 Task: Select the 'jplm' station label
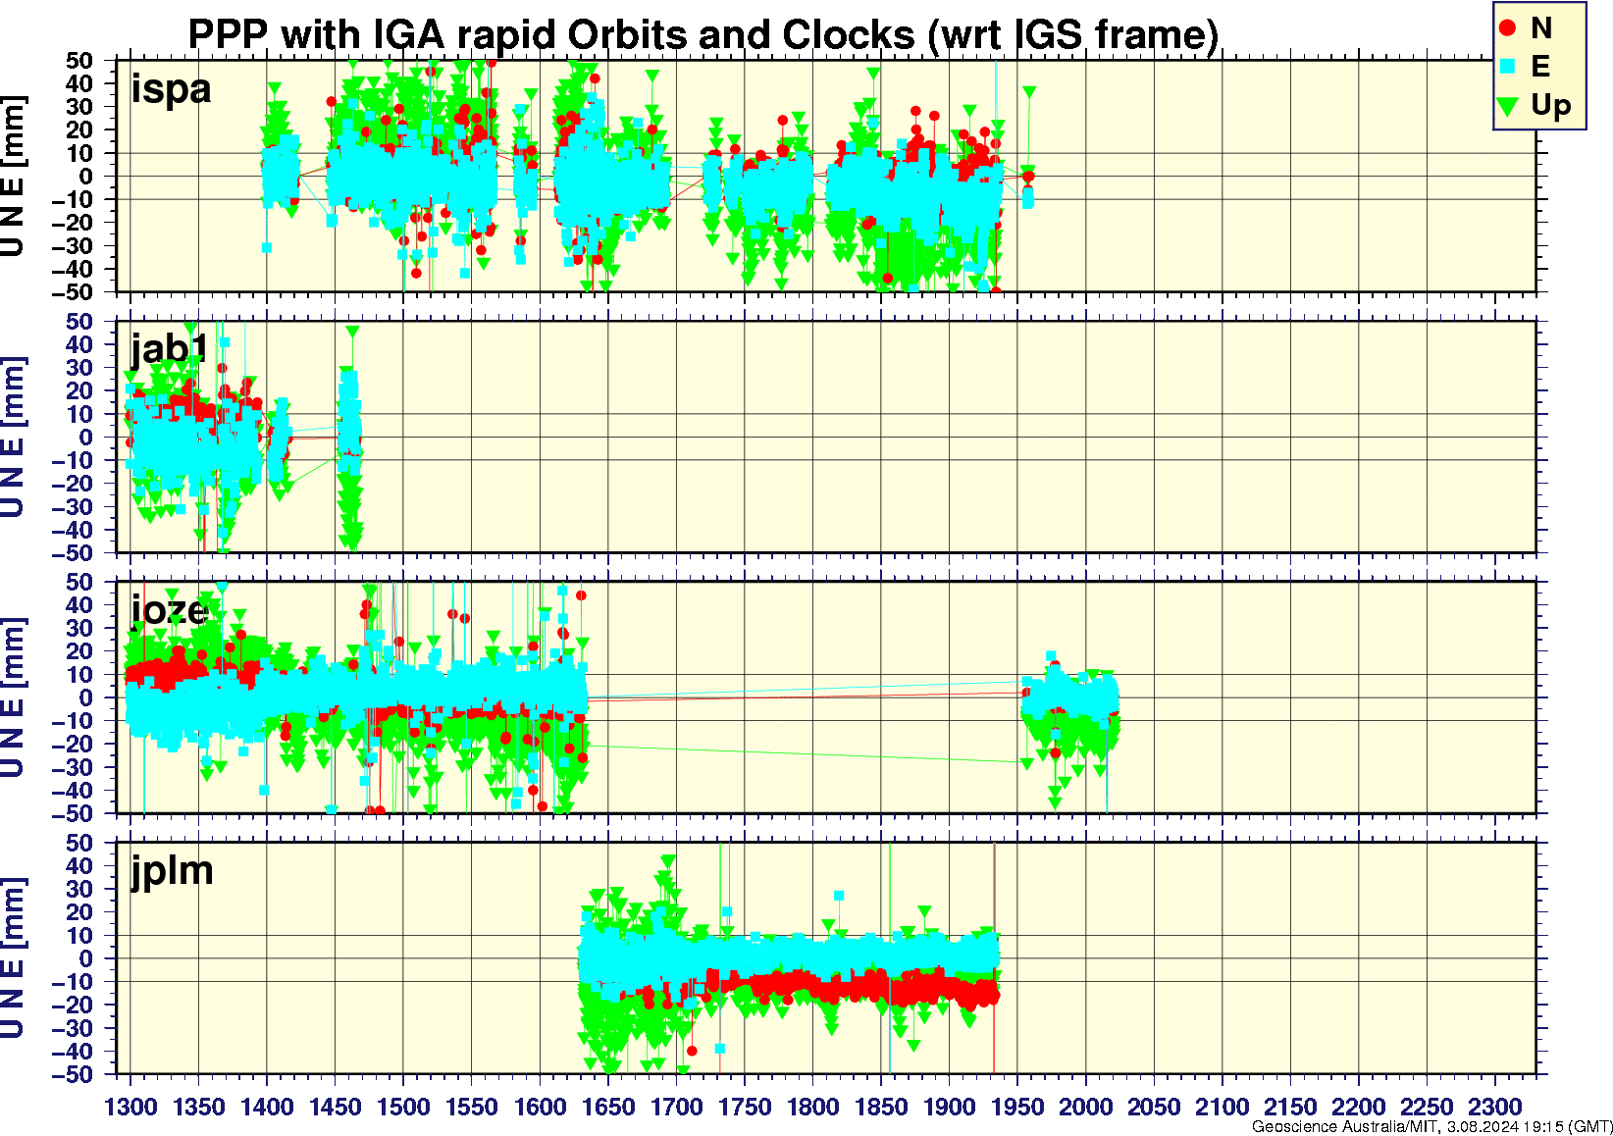point(172,871)
